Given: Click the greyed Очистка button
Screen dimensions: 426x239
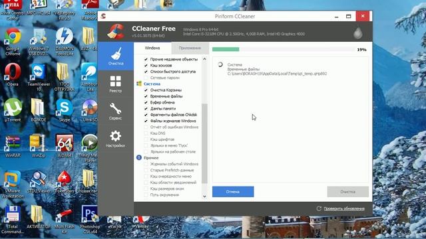Looking at the screenshot, I should coord(347,192).
